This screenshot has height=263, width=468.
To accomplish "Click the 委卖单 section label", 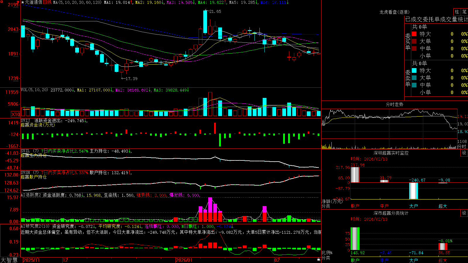I will click(408, 78).
